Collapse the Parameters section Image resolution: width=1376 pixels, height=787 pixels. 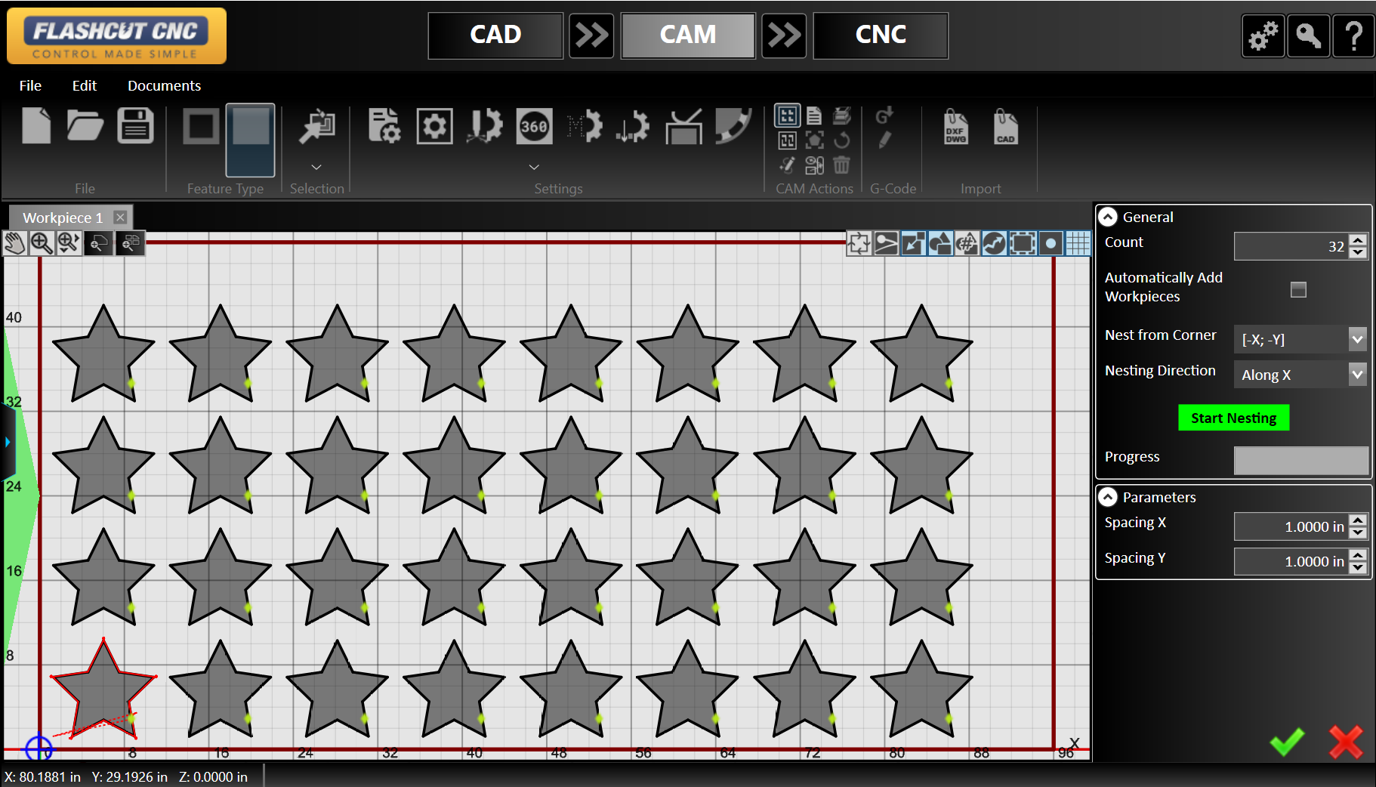1108,497
